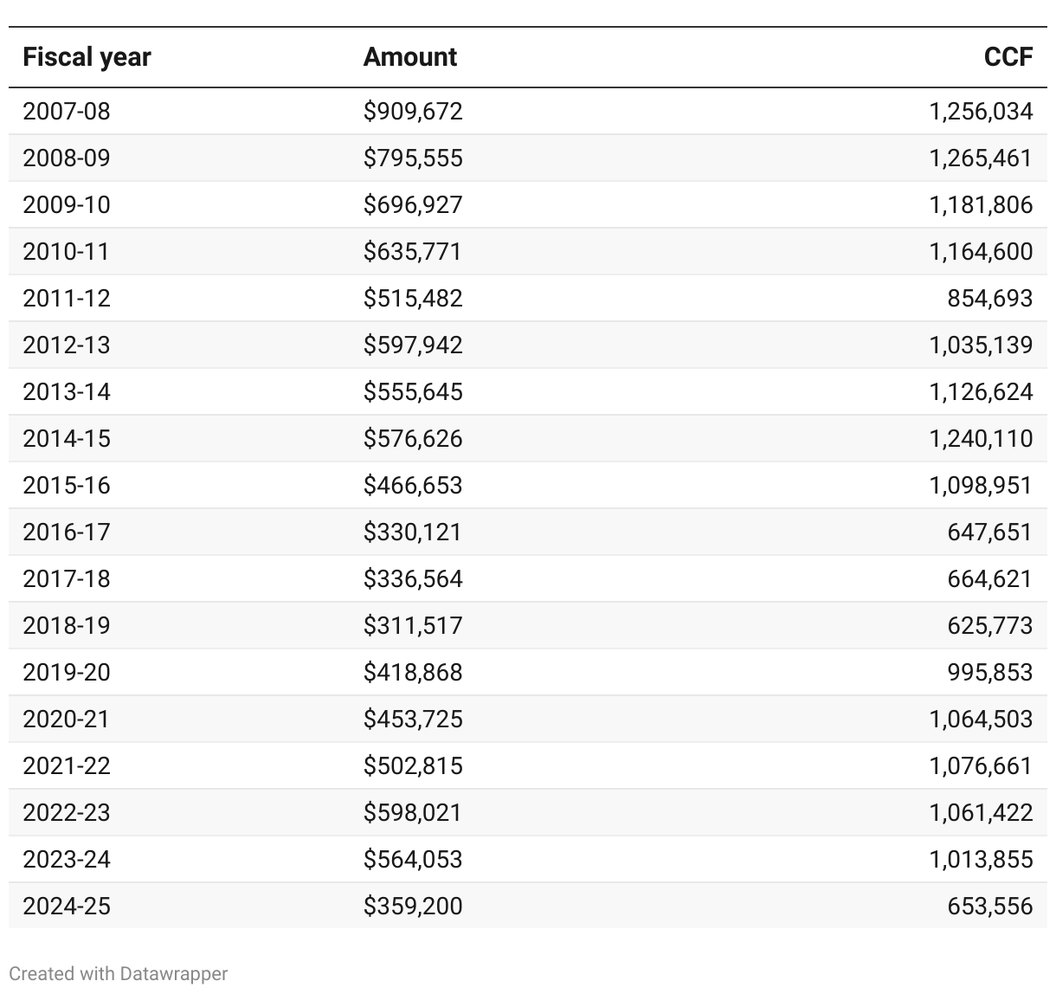Select the 2013-14 fiscal year cell
This screenshot has height=994, width=1056.
(x=67, y=391)
